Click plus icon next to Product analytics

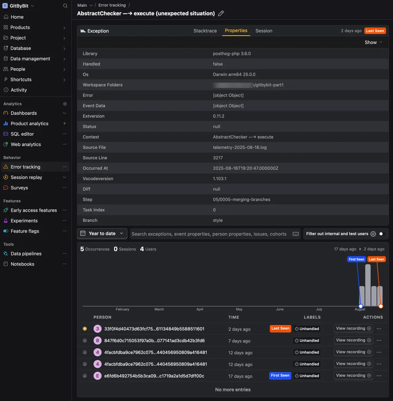(x=65, y=123)
